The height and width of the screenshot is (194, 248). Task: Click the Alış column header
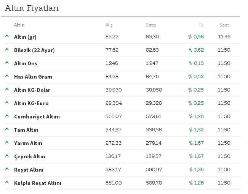pyautogui.click(x=109, y=25)
